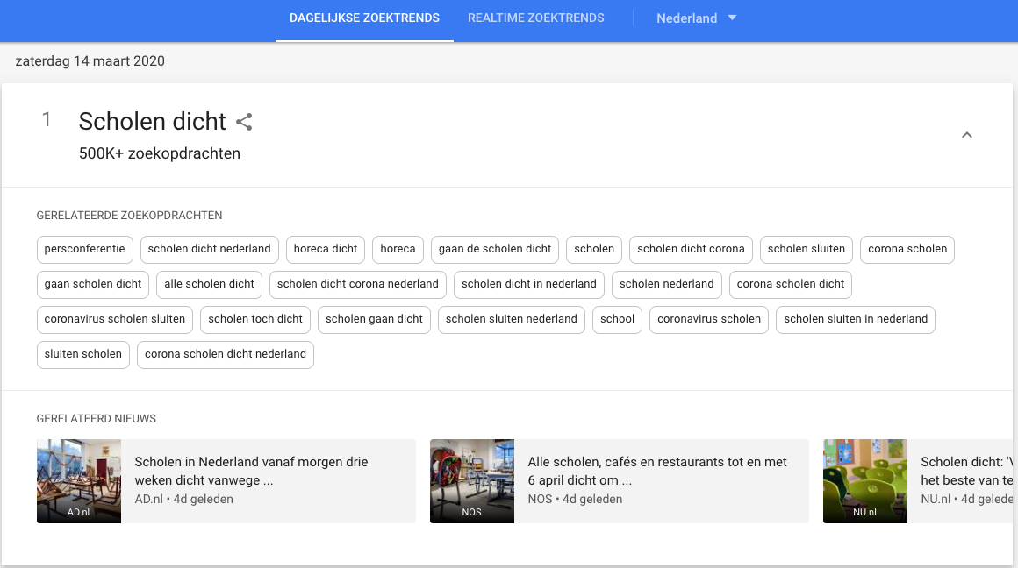Click the scholen toch dicht chip

(x=255, y=319)
